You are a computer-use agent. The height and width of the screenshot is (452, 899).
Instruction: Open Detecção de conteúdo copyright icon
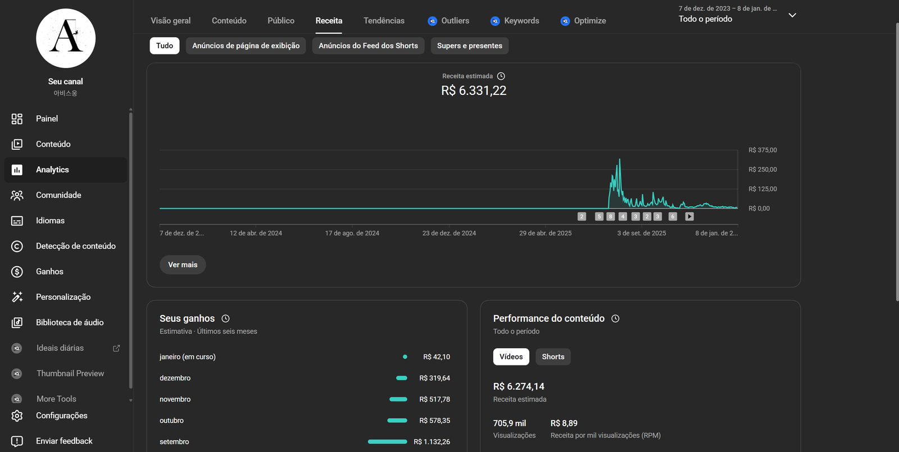(x=17, y=246)
